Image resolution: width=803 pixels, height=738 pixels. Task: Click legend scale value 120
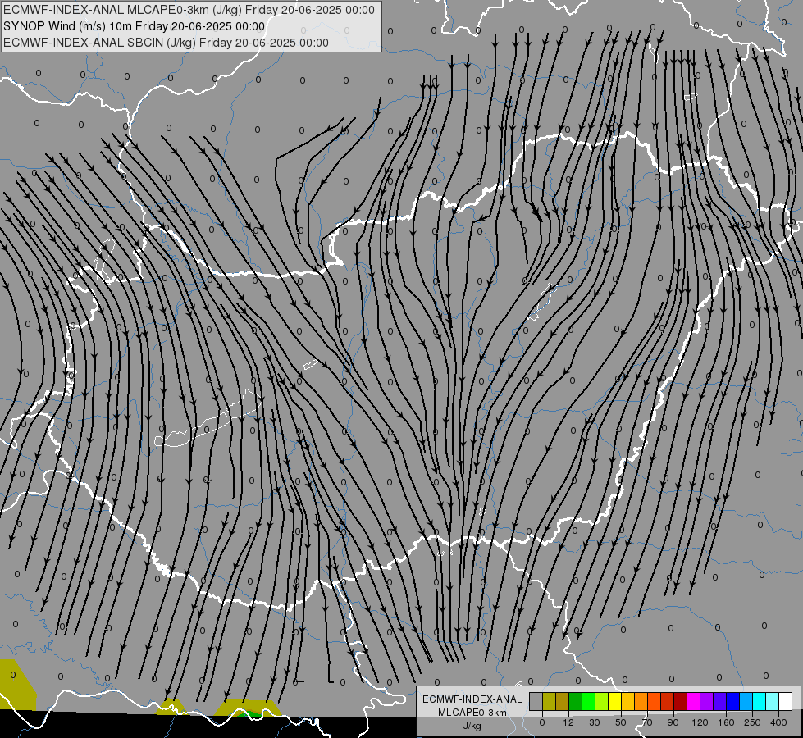click(x=700, y=722)
